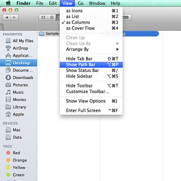Open Music in sidebar

18,92
